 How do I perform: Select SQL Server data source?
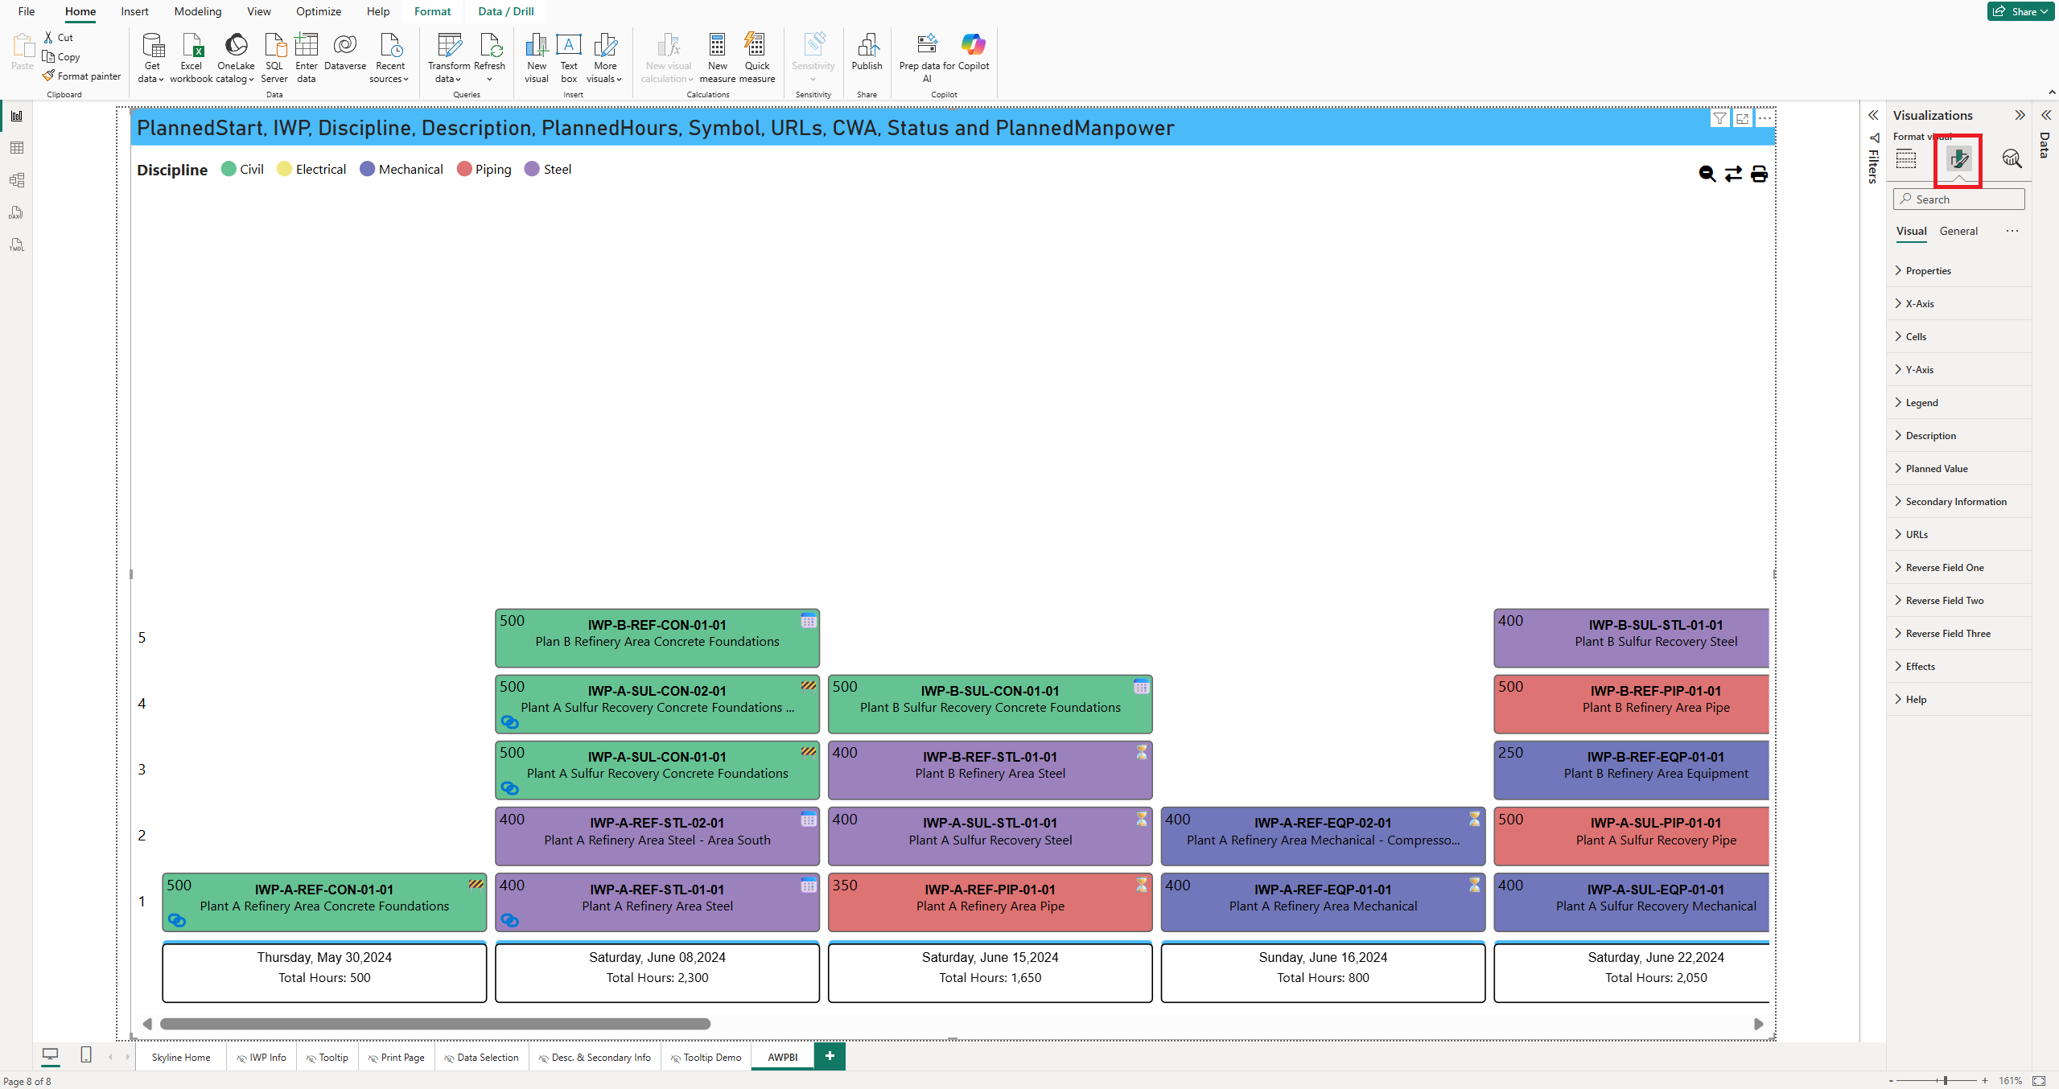(274, 58)
